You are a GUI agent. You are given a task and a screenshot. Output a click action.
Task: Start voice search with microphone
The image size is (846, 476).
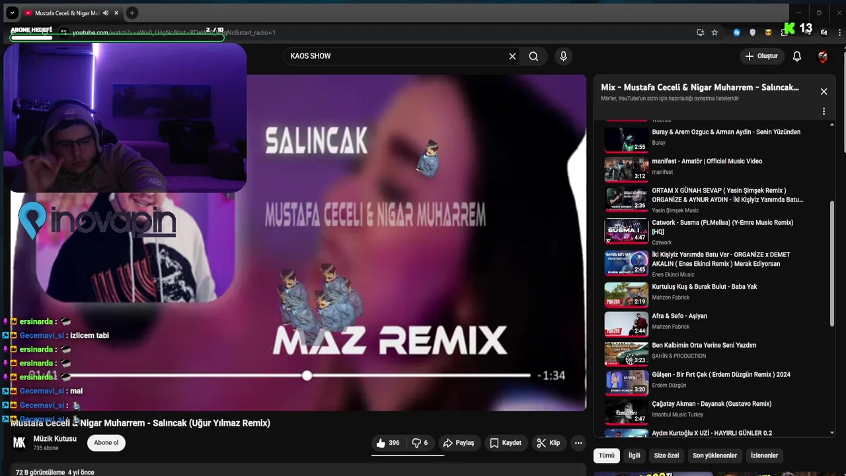pyautogui.click(x=563, y=56)
